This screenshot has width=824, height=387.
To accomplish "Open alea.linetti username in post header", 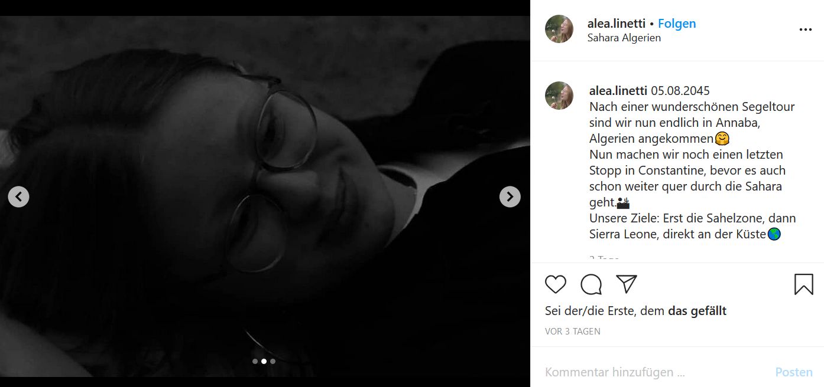I will pos(616,24).
